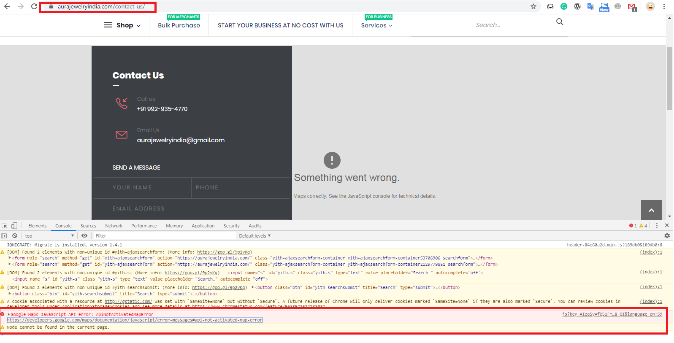Viewport: 674px width, 343px height.
Task: Click the Bulk Purchase menu link
Action: tap(179, 25)
